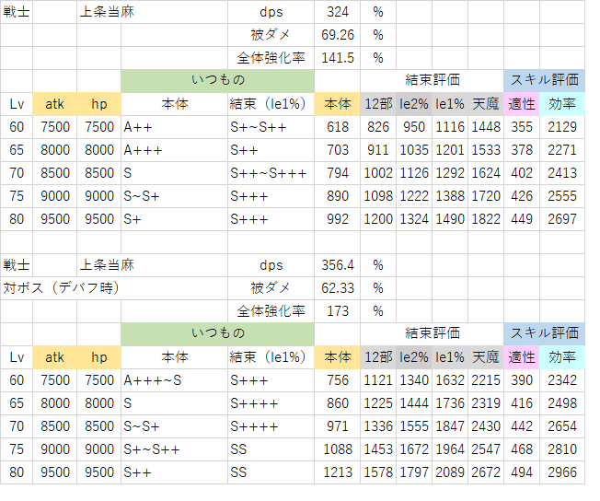Select the 本体 value 971
The width and height of the screenshot is (600, 501).
pos(337,425)
